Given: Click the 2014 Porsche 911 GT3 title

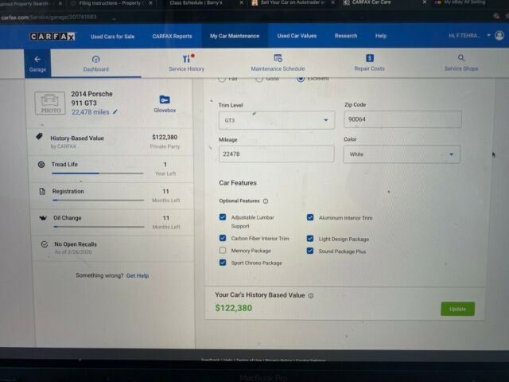Looking at the screenshot, I should click(92, 99).
